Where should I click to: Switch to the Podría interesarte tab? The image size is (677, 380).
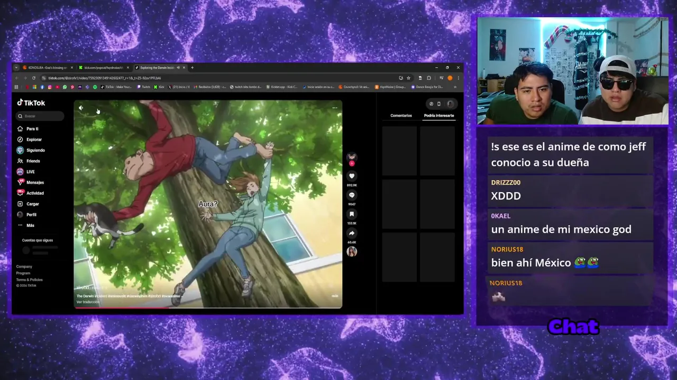click(x=439, y=116)
